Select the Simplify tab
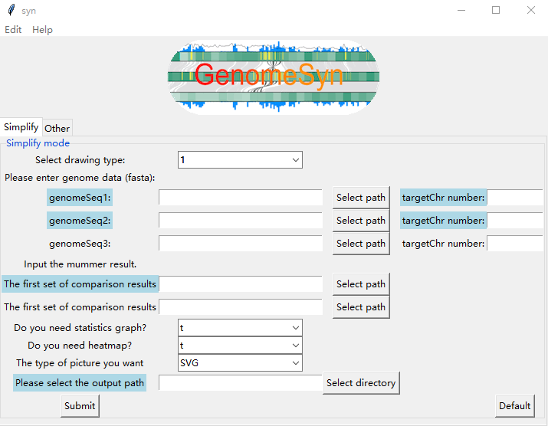548x426 pixels. point(21,127)
